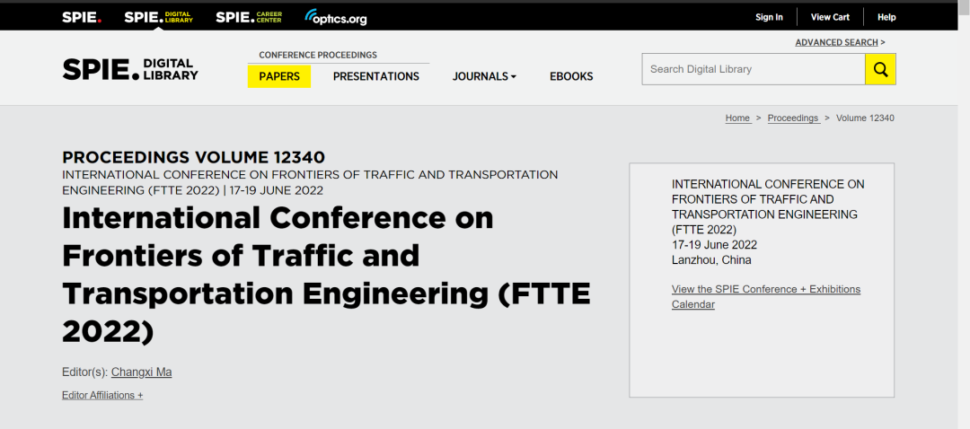Screen dimensions: 970x429
Task: Click the large SPIE Digital Library logo
Action: pyautogui.click(x=130, y=69)
